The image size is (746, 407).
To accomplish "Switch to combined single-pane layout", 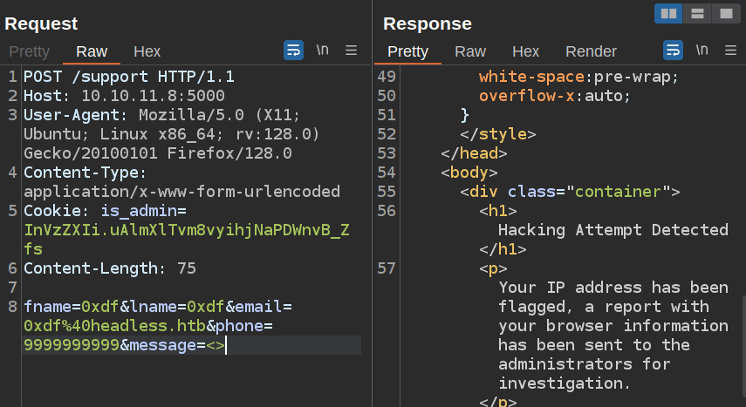I will (x=724, y=13).
